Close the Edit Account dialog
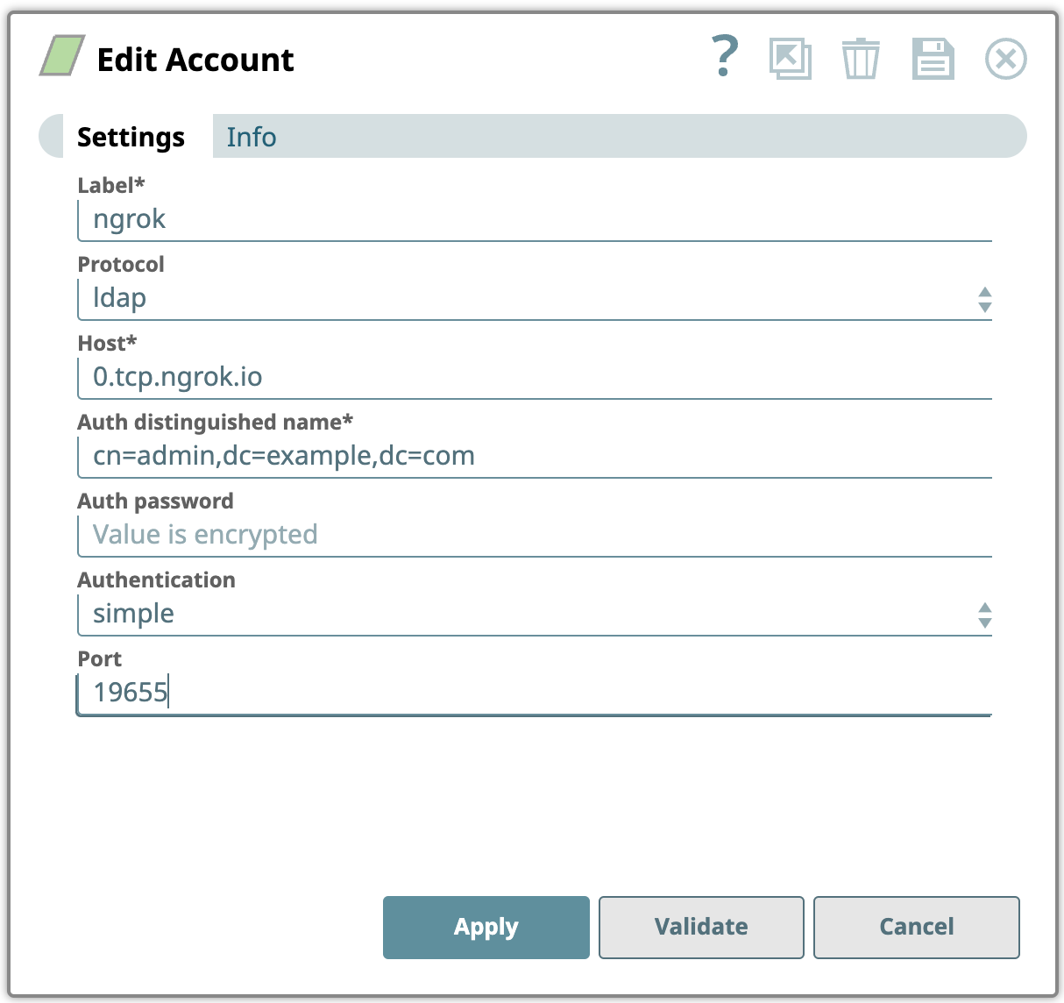The height and width of the screenshot is (1003, 1064). pyautogui.click(x=1005, y=59)
